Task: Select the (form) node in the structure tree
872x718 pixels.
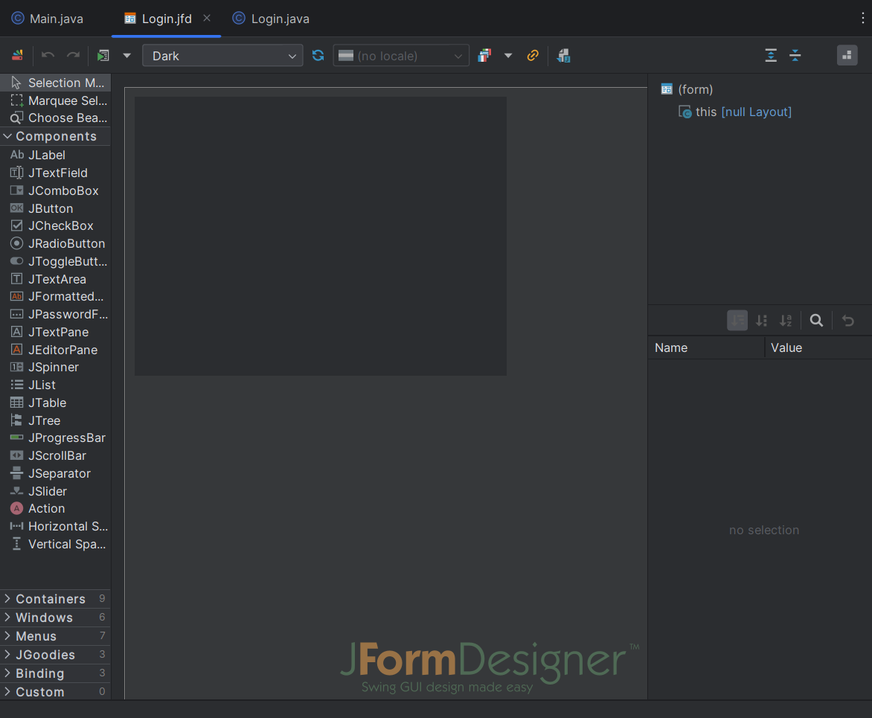Action: point(687,89)
